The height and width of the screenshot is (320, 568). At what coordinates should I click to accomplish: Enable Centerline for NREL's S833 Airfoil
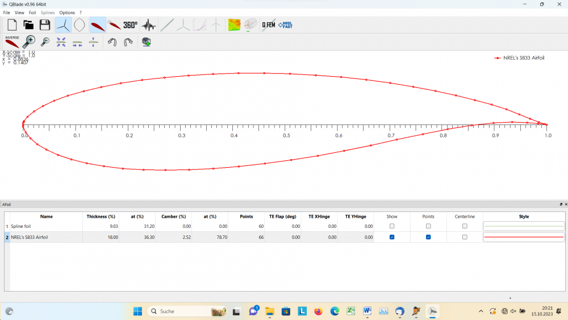click(x=465, y=237)
